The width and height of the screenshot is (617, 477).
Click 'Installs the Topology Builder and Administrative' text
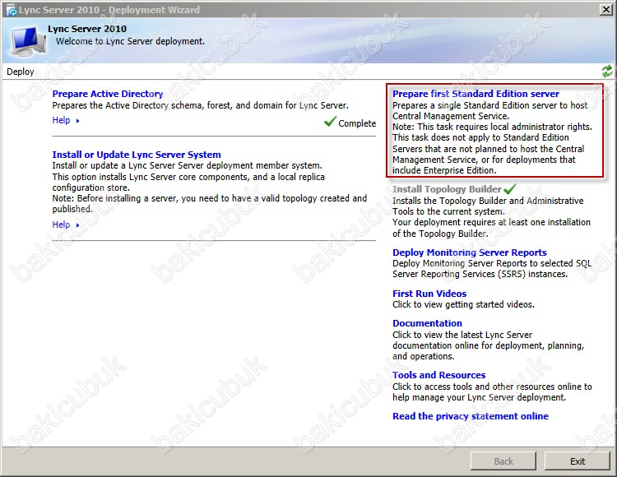click(488, 201)
